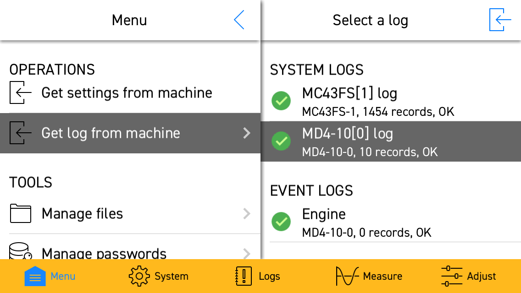Select the MD4-10[0] log entry

click(391, 141)
